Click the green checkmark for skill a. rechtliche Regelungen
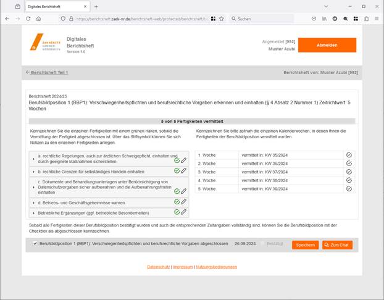Image resolution: width=384 pixels, height=300 pixels. coord(177,160)
